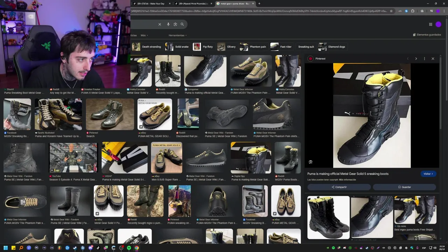Open the Sports Illustrated result thumbnail
Screen dimensions: 448x252
[58, 114]
